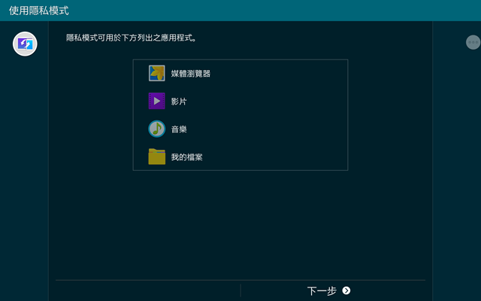This screenshot has height=301, width=481.
Task: Click the horizontal separator line above 下一步
Action: 240,280
